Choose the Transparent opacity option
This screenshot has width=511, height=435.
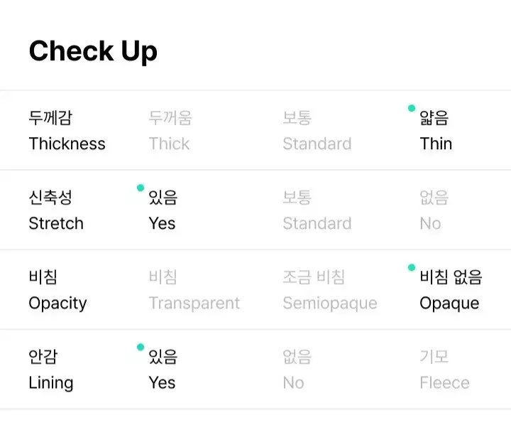click(x=194, y=290)
